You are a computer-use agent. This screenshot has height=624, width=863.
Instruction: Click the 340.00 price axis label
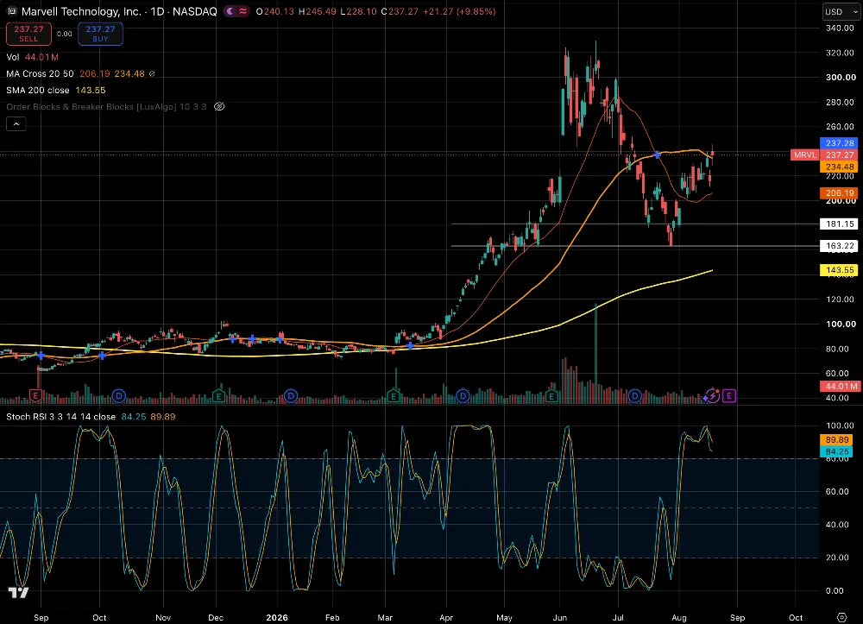tap(841, 28)
